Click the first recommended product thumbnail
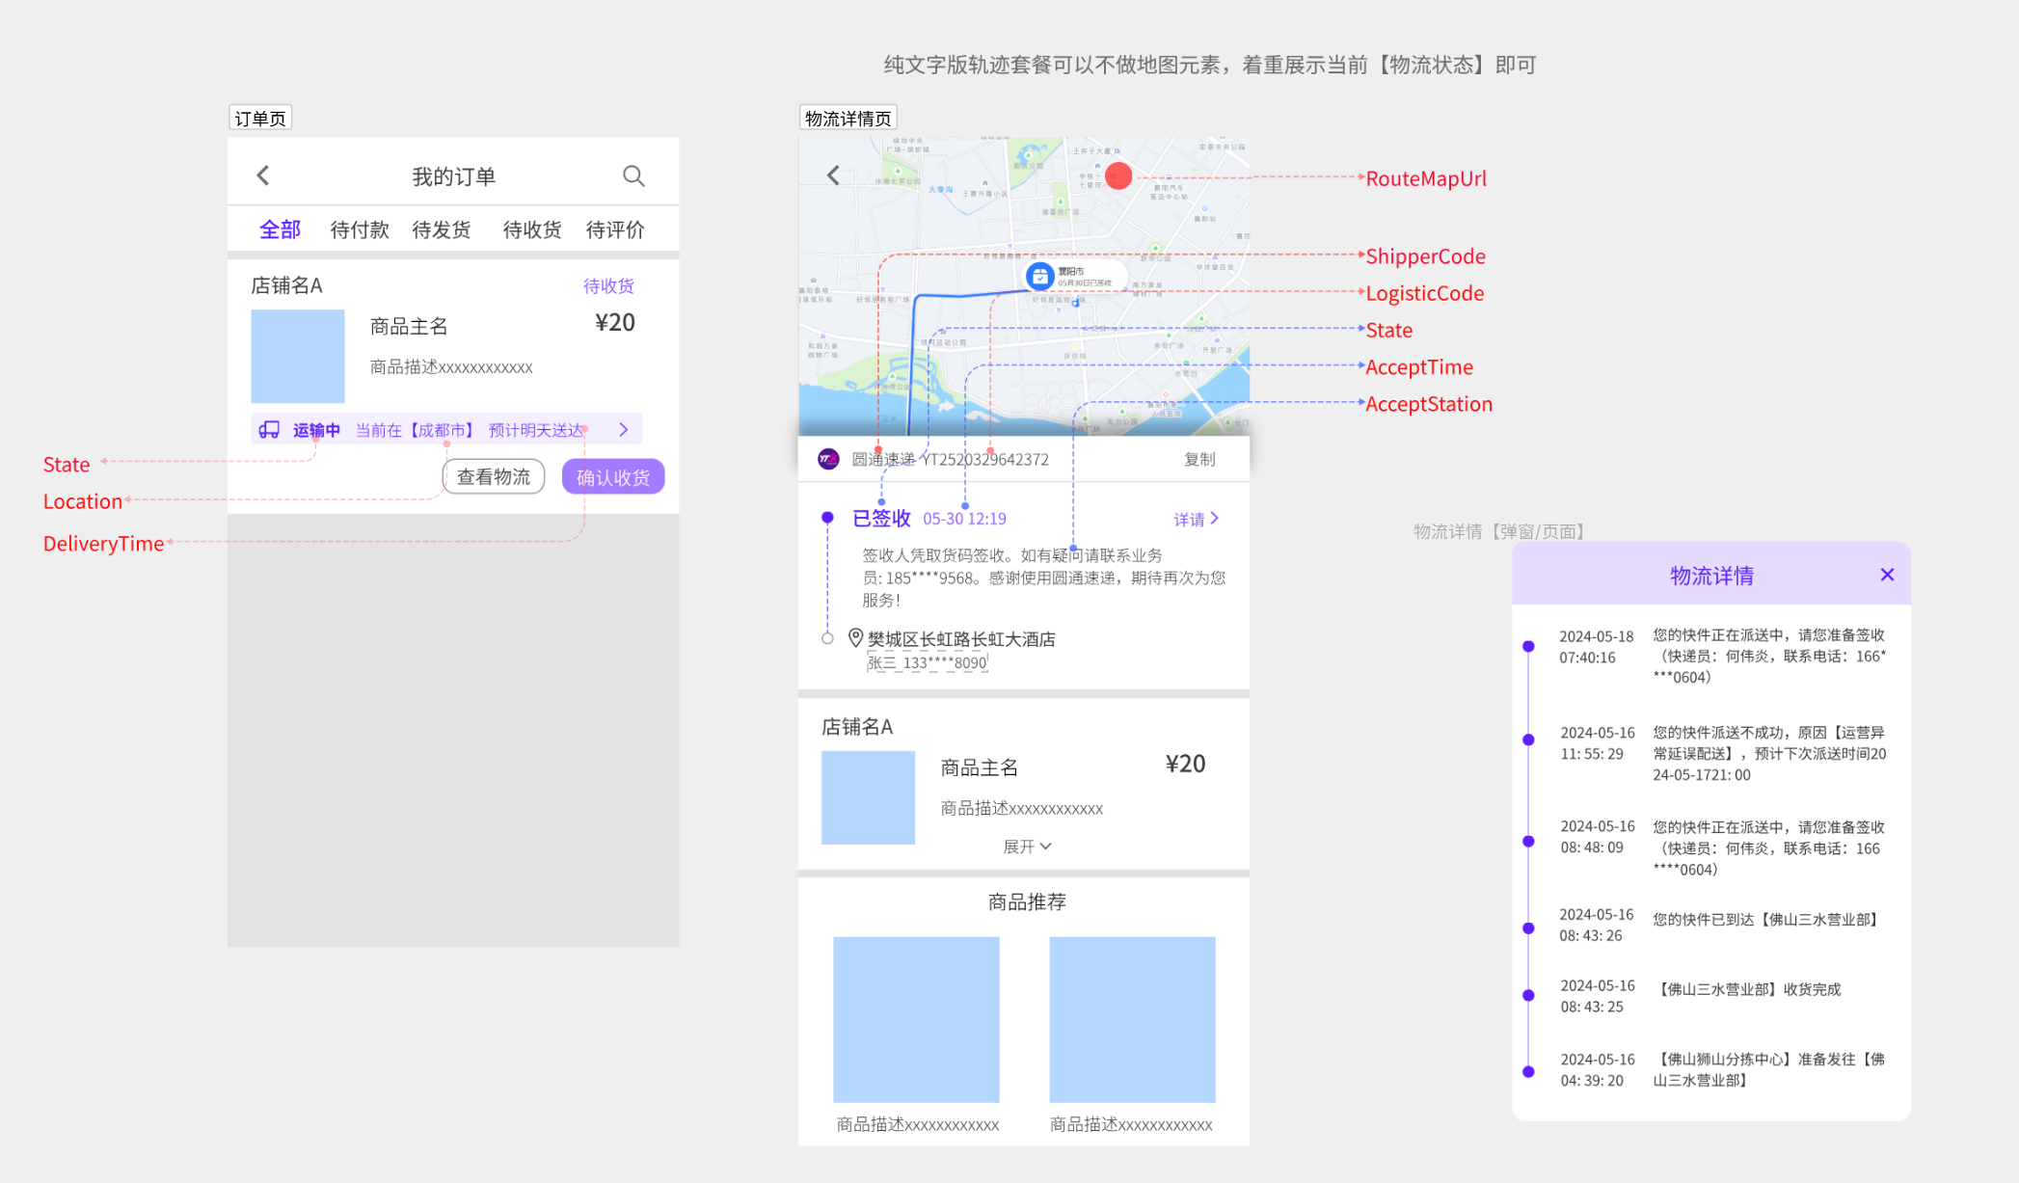 916,1019
